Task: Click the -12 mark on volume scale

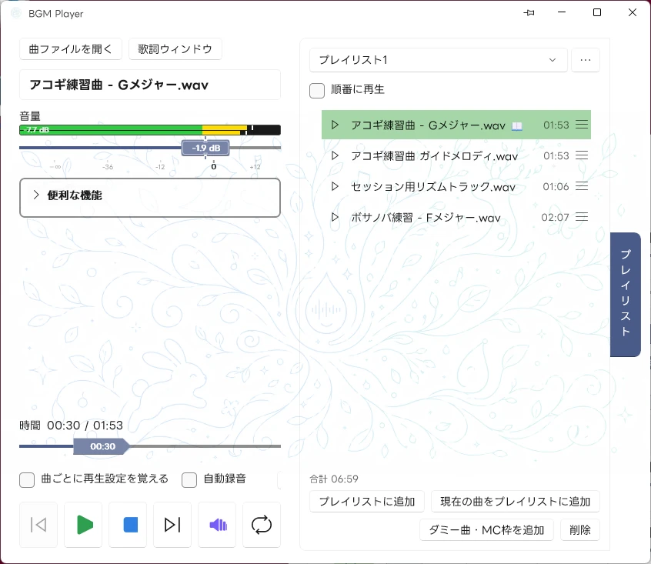Action: tap(160, 167)
